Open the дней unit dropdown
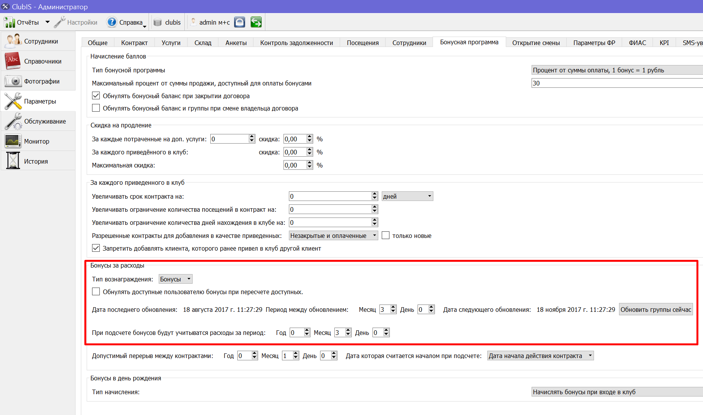This screenshot has width=703, height=415. coord(407,196)
